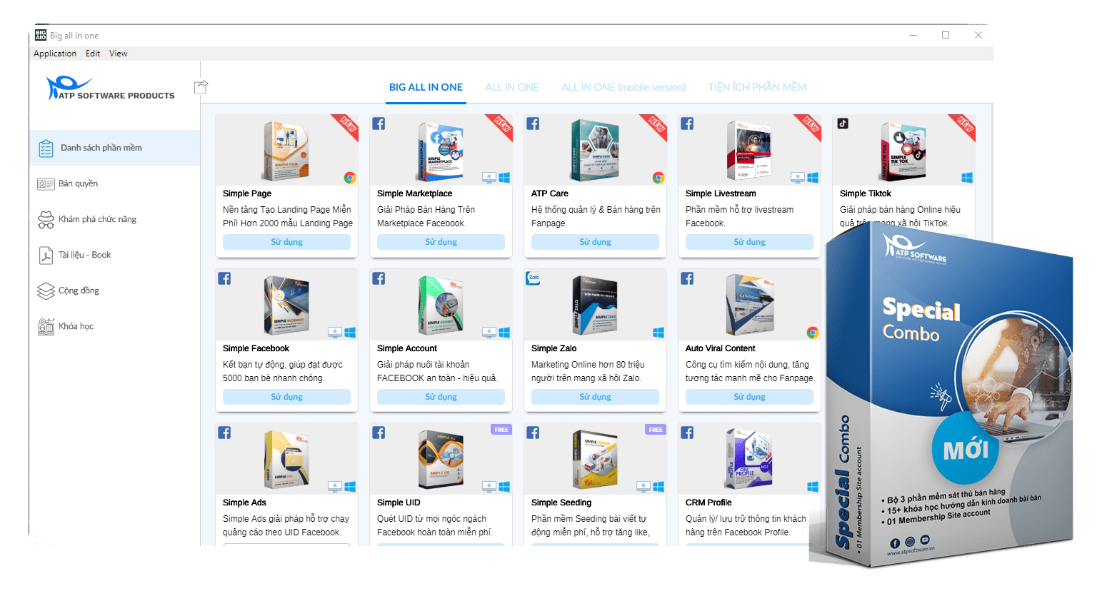
Task: Click the Simple Livestream title text
Action: [x=721, y=193]
